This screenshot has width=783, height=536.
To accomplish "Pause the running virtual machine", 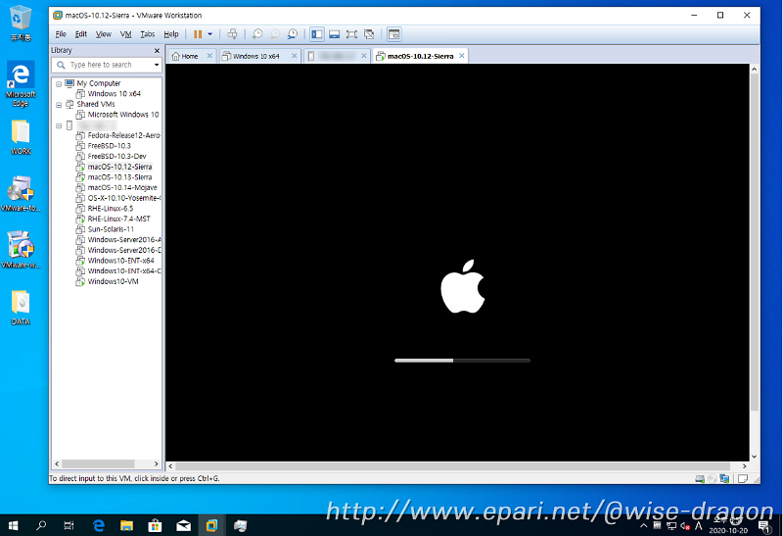I will [198, 34].
